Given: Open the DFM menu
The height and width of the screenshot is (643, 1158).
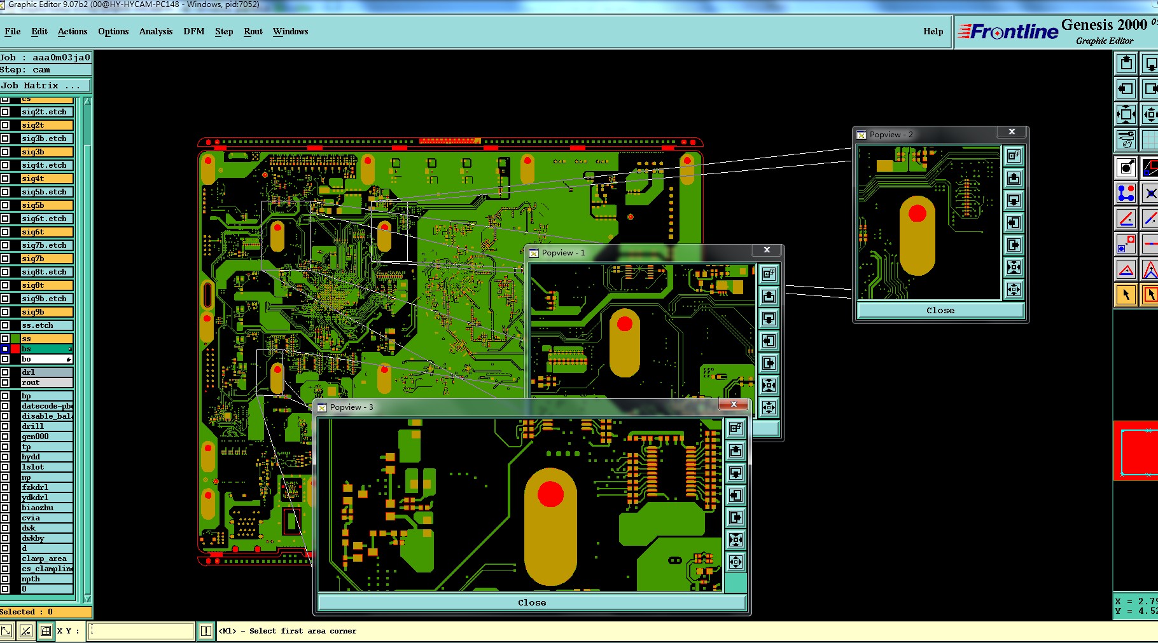Looking at the screenshot, I should pyautogui.click(x=194, y=31).
